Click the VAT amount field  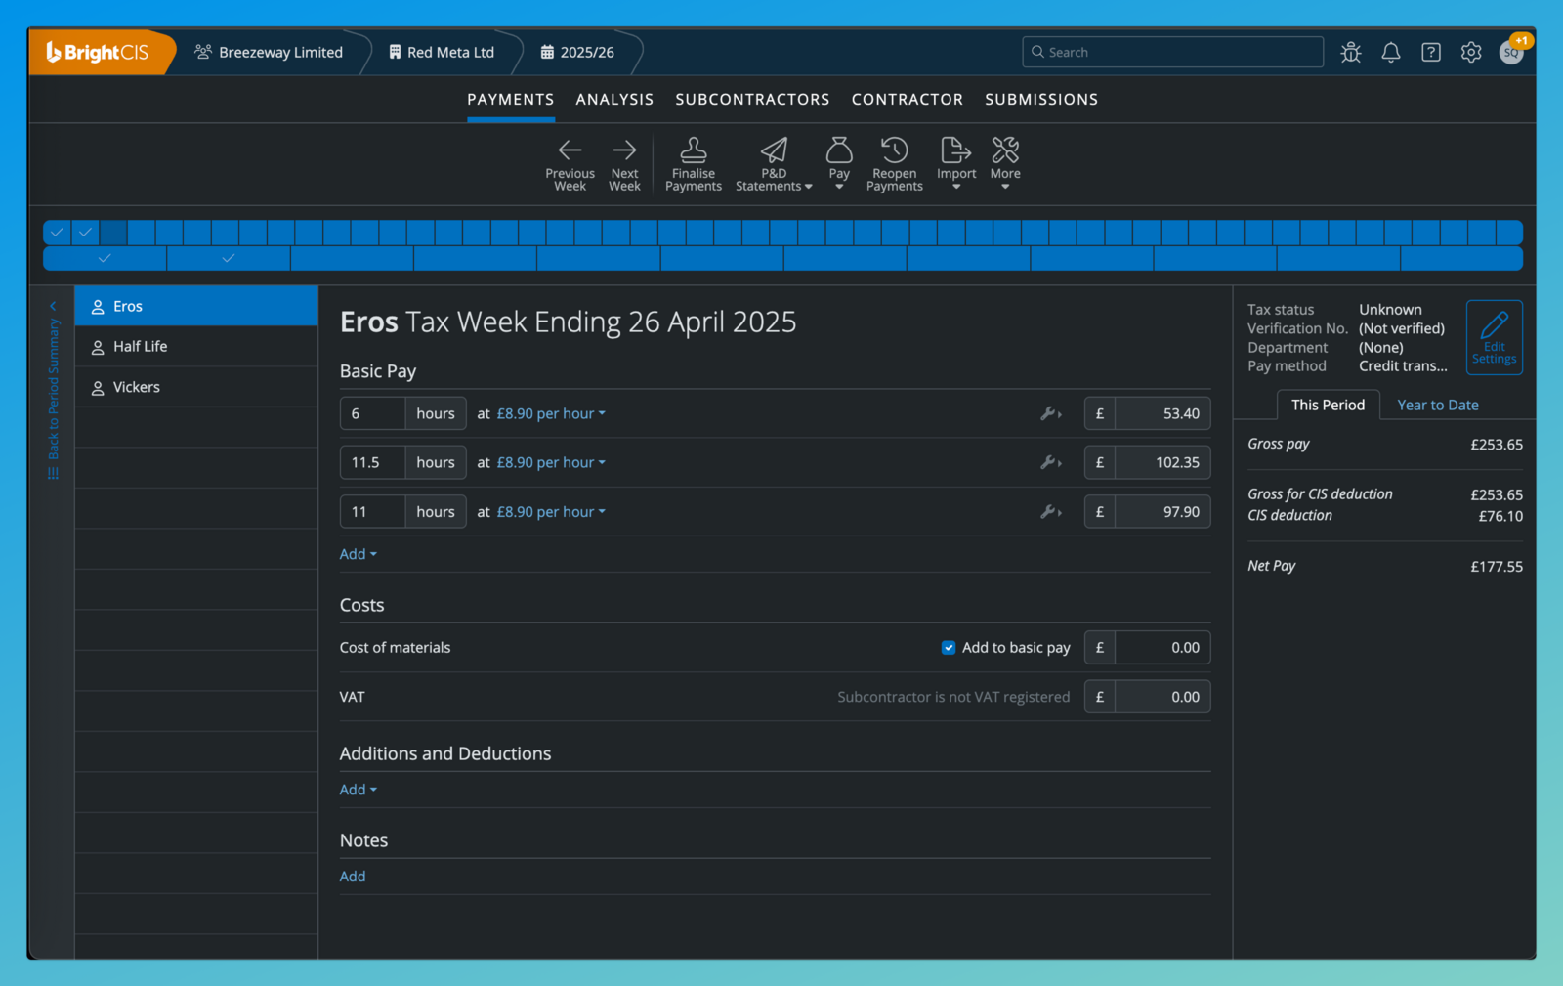(x=1162, y=697)
